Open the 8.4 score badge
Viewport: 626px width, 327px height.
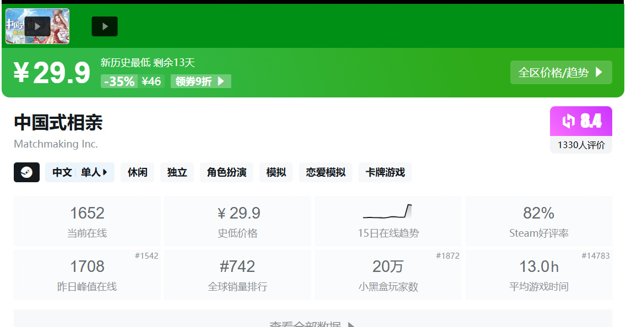point(581,121)
